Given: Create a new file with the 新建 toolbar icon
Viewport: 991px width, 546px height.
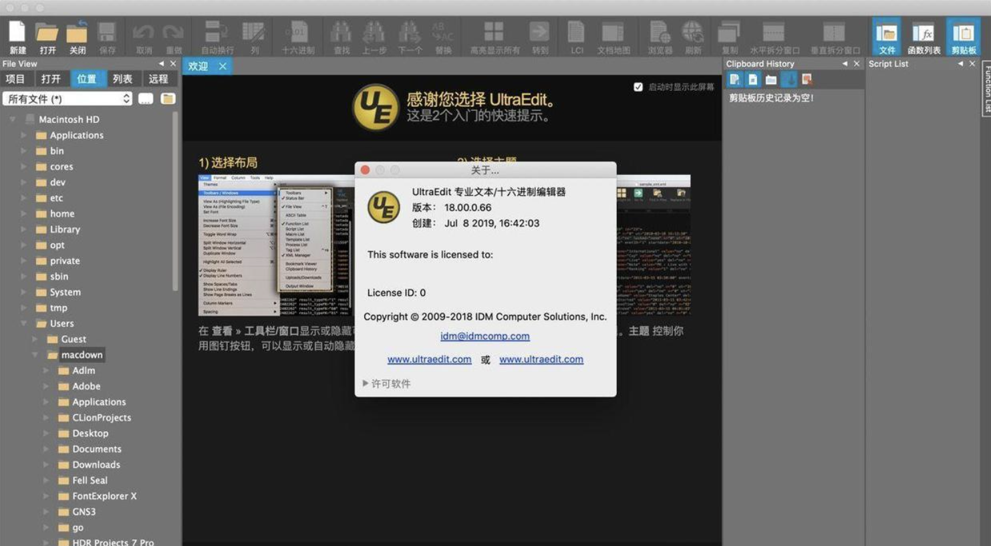Looking at the screenshot, I should pyautogui.click(x=17, y=32).
